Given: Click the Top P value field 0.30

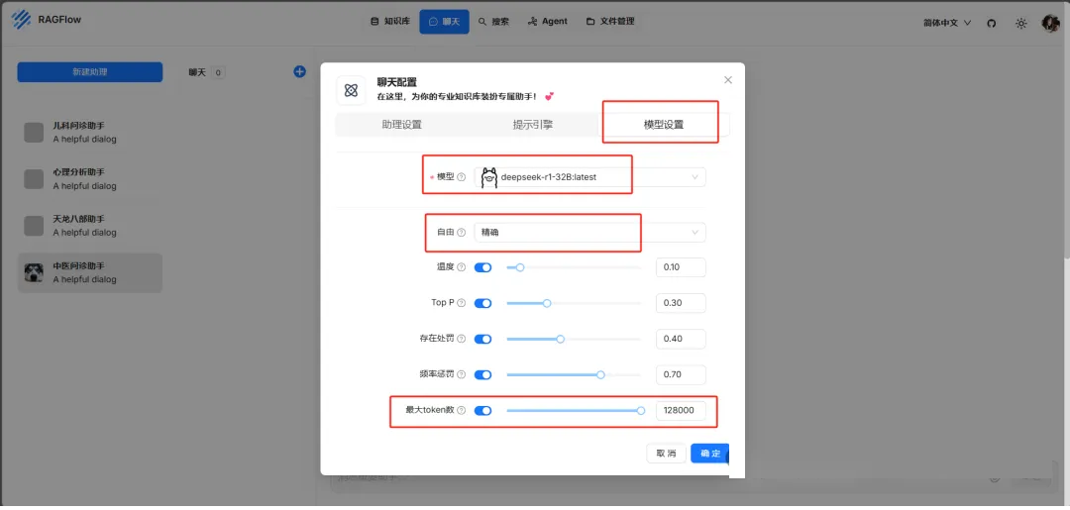Looking at the screenshot, I should click(x=681, y=303).
